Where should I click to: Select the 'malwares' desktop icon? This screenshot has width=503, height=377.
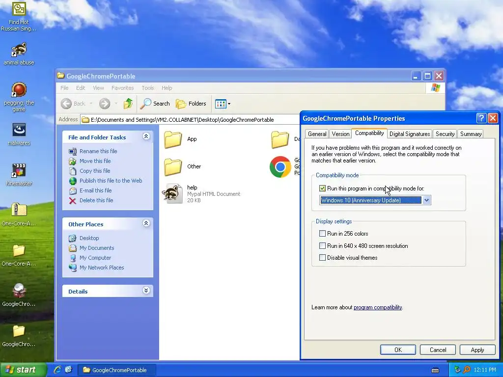pos(19,135)
